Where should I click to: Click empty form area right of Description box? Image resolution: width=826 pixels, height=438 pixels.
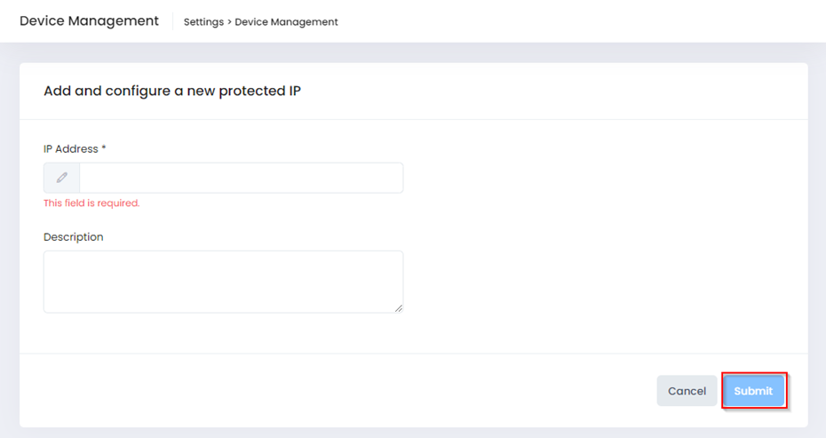604,281
